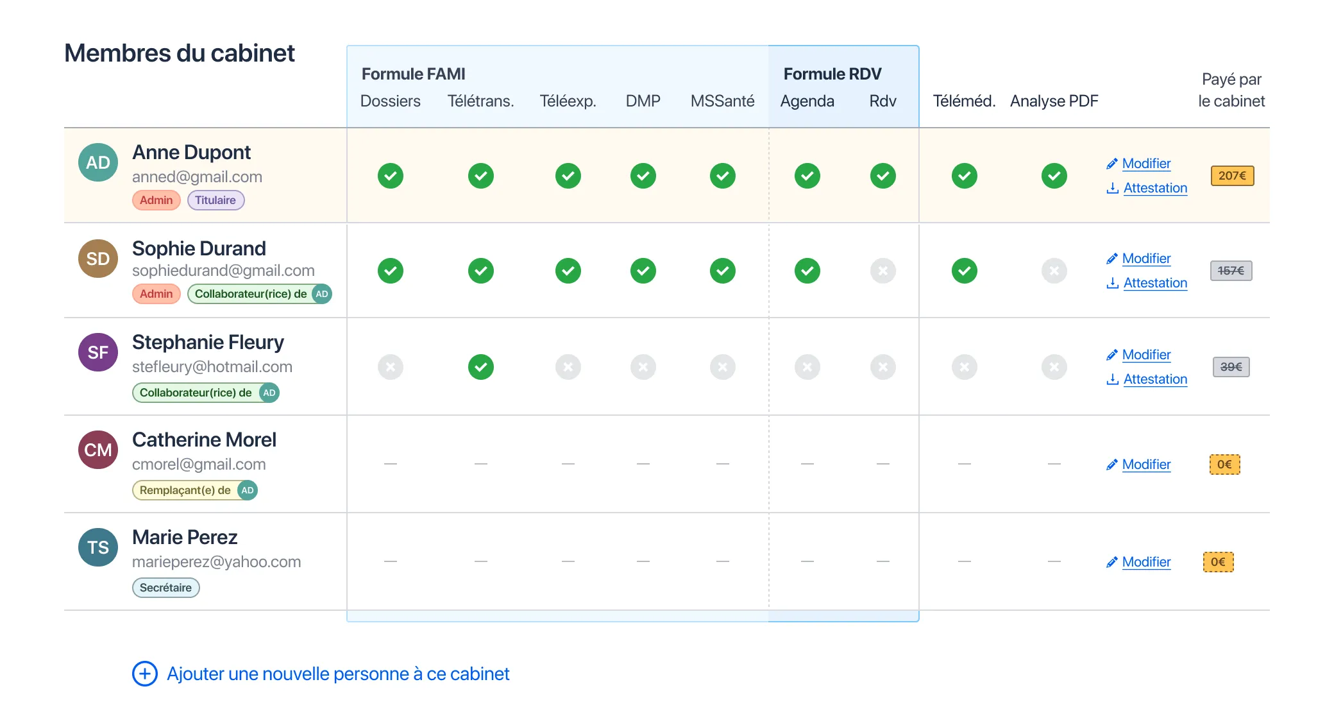Click Marie Perez's TS avatar
The image size is (1334, 725).
point(98,547)
